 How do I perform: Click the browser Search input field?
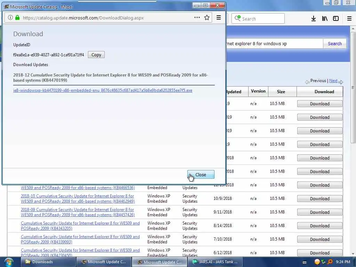(258, 19)
